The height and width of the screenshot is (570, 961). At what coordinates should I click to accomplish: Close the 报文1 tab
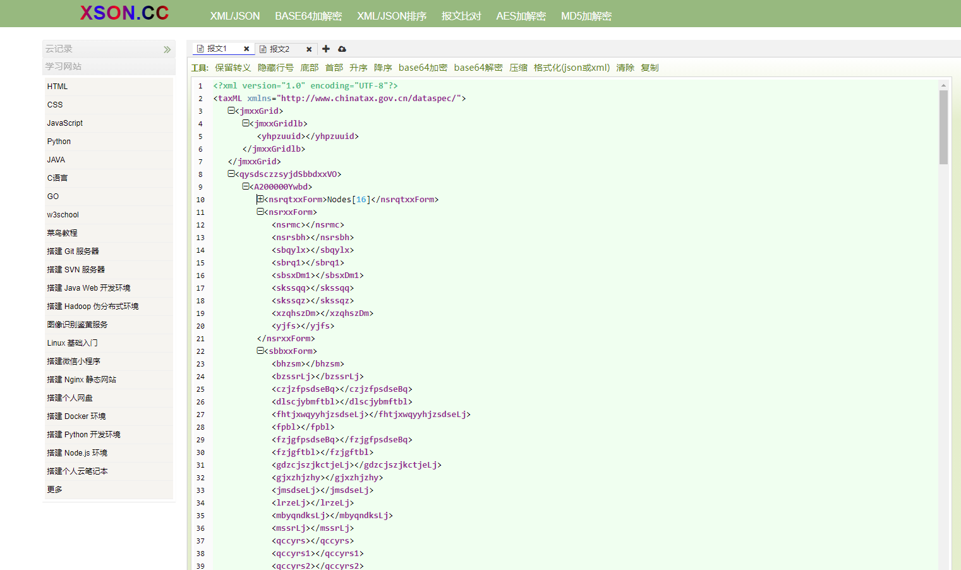pyautogui.click(x=246, y=49)
